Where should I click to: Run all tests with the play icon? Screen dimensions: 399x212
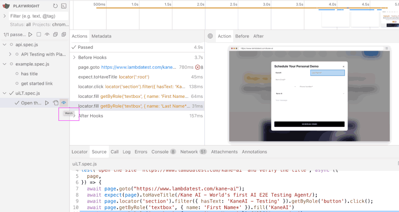30,35
